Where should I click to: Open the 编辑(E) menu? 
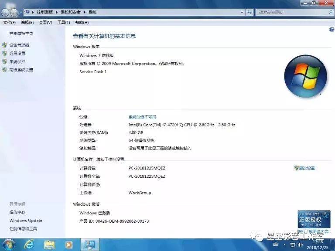point(27,22)
